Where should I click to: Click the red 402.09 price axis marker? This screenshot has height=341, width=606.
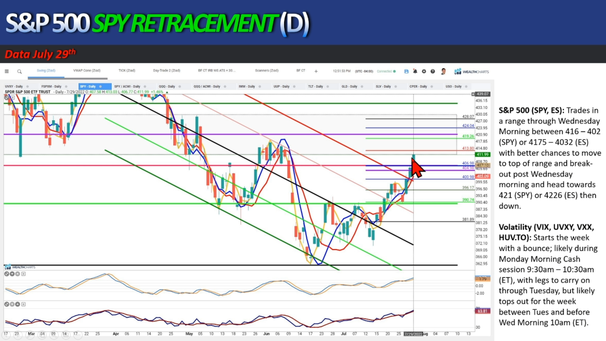point(483,176)
